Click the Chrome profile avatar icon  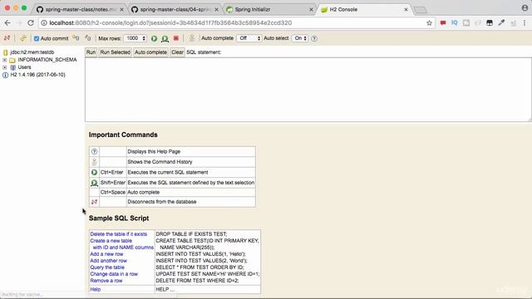pos(525,7)
